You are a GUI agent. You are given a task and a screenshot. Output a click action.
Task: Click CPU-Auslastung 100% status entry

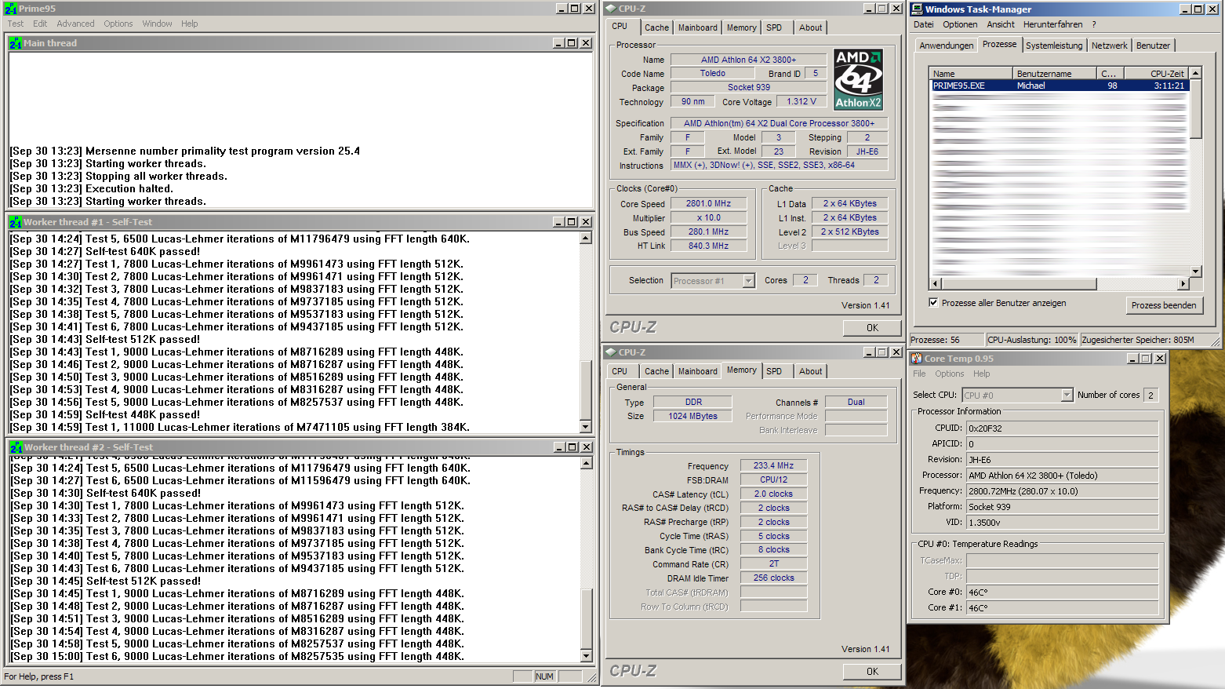[x=1032, y=340]
